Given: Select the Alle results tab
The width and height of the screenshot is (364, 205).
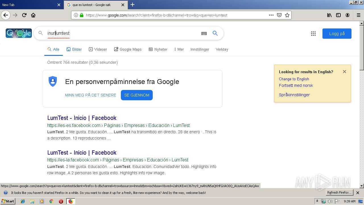Looking at the screenshot, I should pyautogui.click(x=53, y=49).
